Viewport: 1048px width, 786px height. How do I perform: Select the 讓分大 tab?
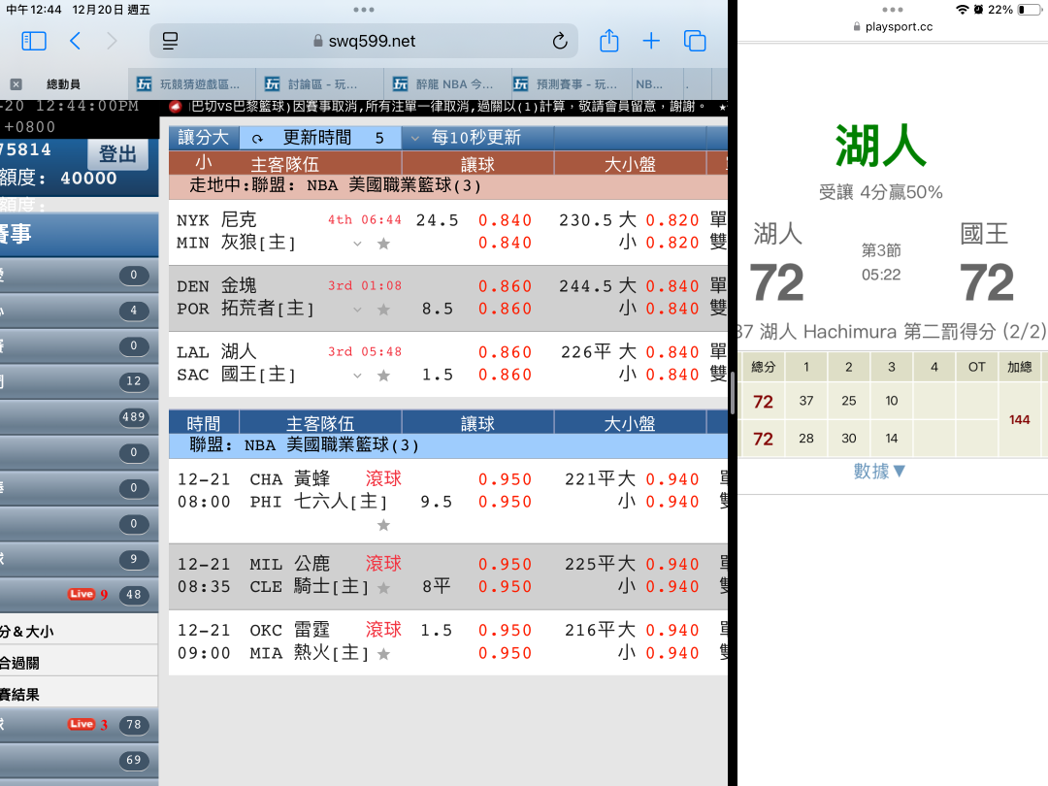click(x=204, y=138)
